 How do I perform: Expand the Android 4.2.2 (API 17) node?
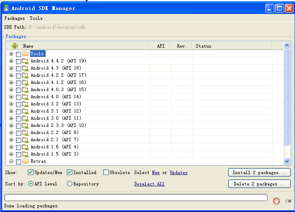11,75
